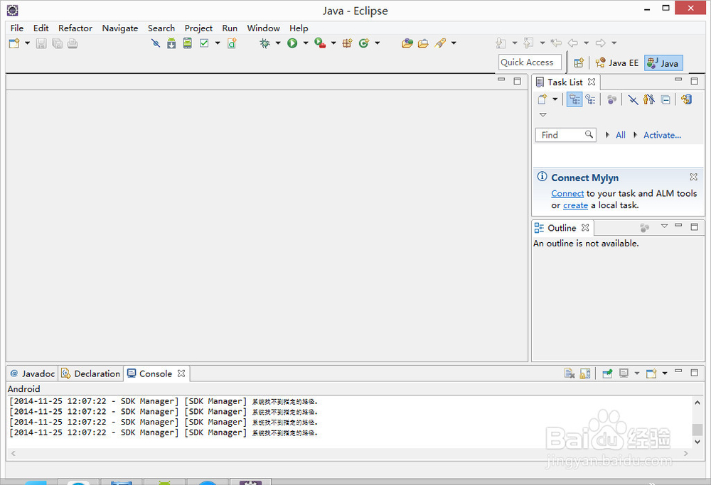This screenshot has width=711, height=485.
Task: Toggle Hide Completed Tasks in Task List
Action: pyautogui.click(x=633, y=99)
